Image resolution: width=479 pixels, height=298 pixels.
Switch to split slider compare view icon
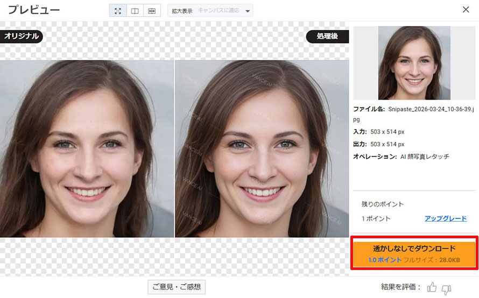coord(152,11)
